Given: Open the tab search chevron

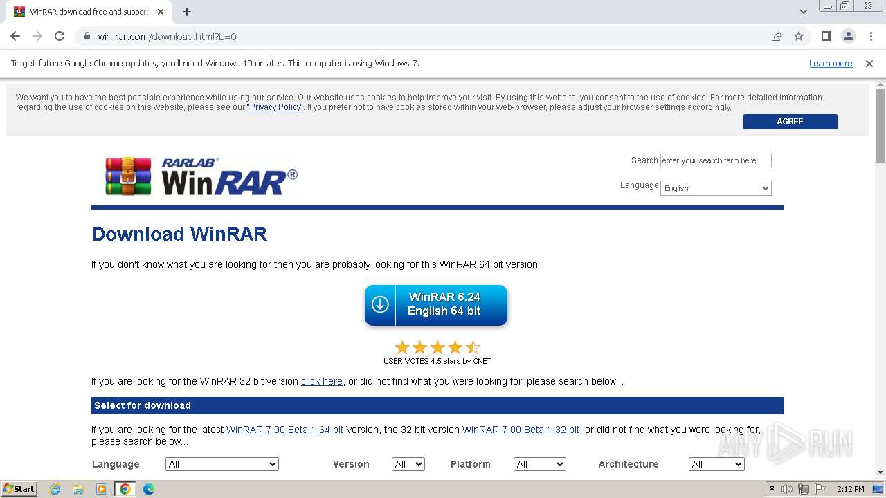Looking at the screenshot, I should (x=804, y=12).
